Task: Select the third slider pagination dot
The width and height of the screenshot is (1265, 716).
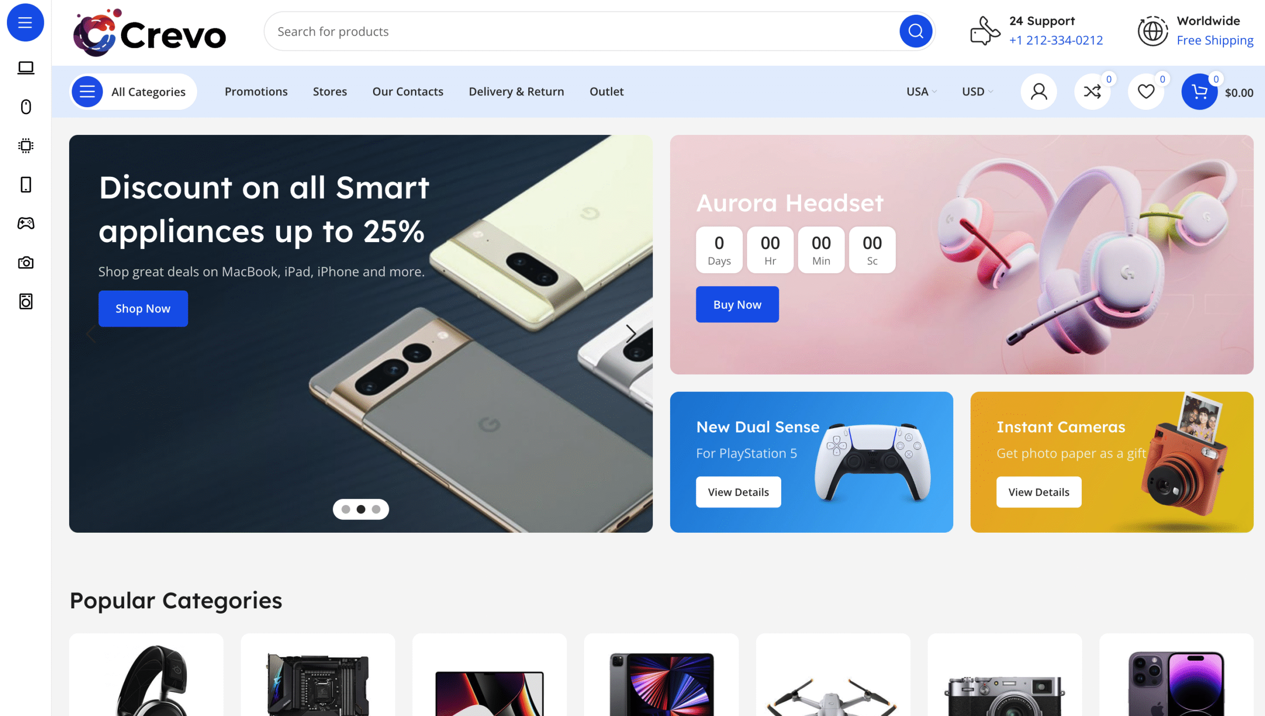Action: click(x=377, y=509)
